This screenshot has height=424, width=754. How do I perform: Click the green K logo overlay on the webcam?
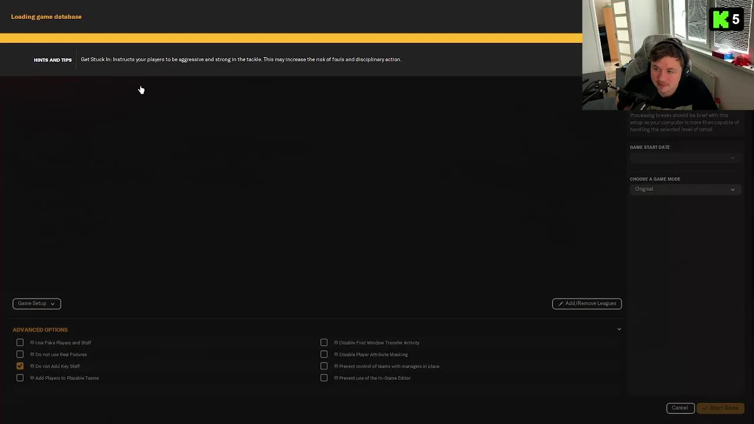[721, 20]
